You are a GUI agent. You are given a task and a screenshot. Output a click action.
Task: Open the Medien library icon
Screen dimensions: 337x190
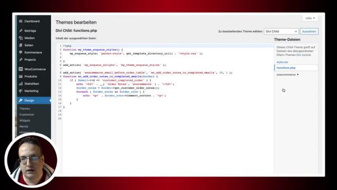pyautogui.click(x=21, y=38)
